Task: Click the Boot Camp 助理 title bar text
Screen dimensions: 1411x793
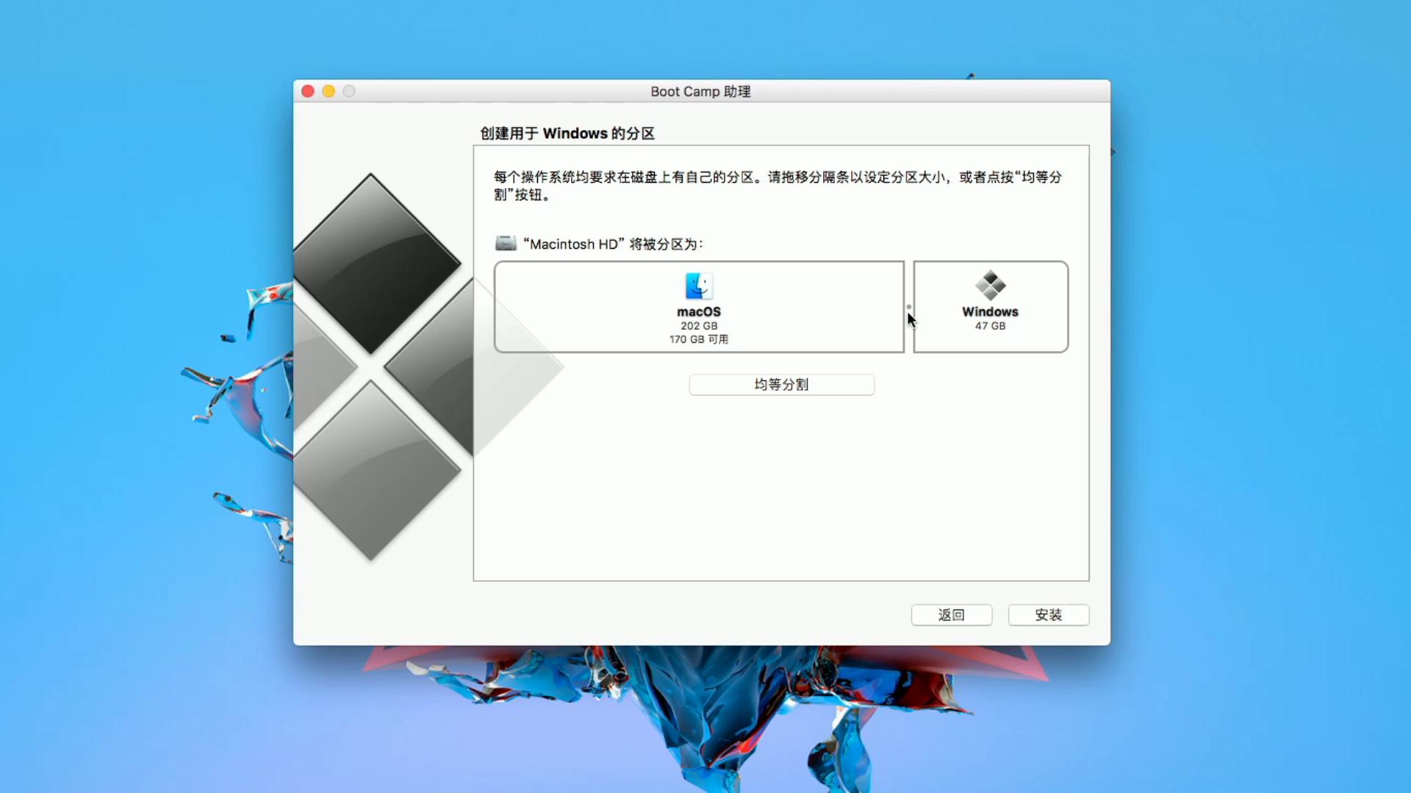Action: tap(700, 91)
